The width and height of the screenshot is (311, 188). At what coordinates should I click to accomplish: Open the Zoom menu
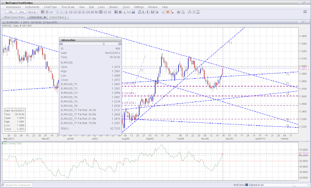[126, 7]
